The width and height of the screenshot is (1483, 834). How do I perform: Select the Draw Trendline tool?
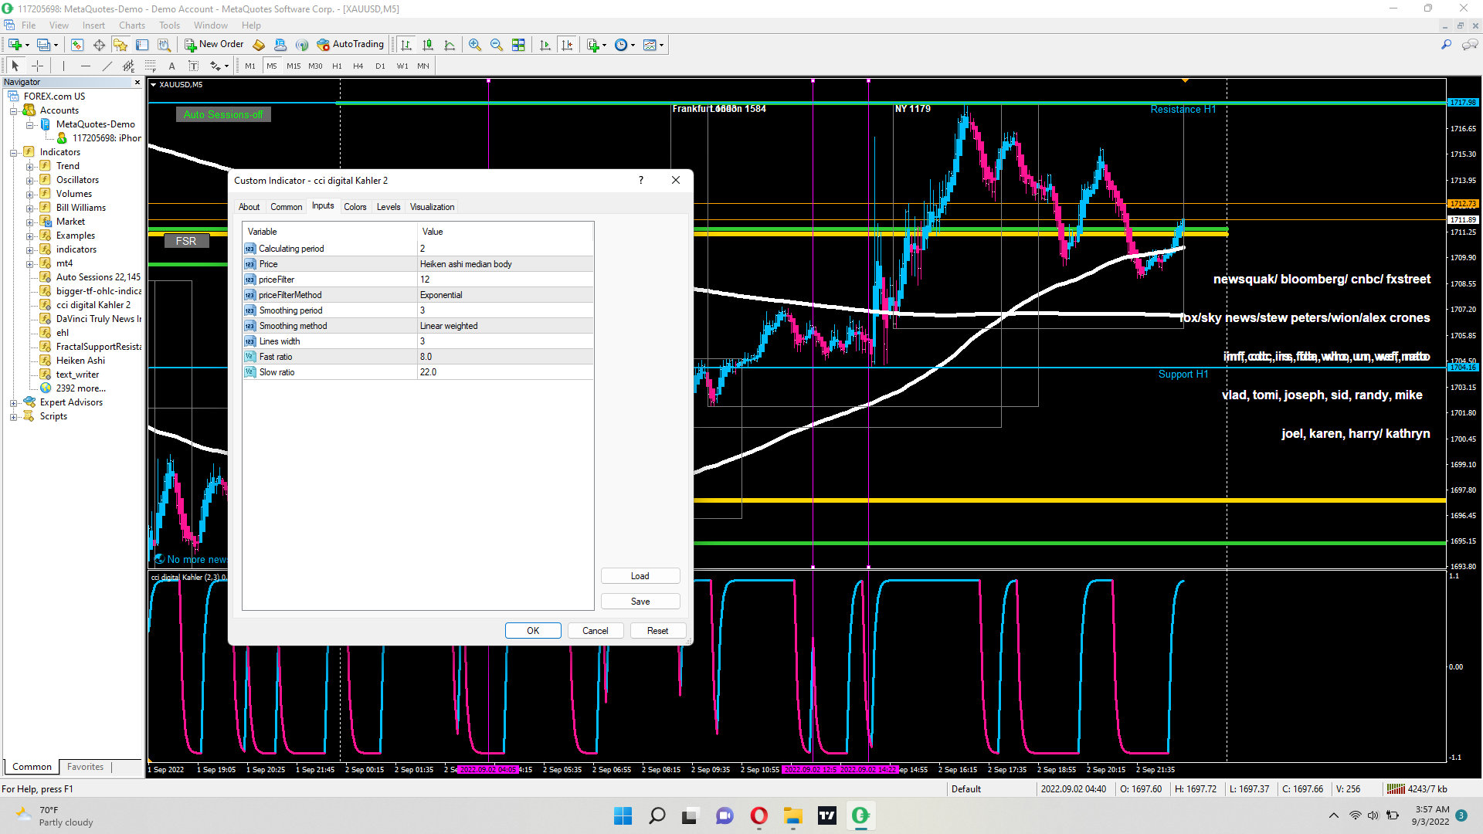(x=107, y=66)
